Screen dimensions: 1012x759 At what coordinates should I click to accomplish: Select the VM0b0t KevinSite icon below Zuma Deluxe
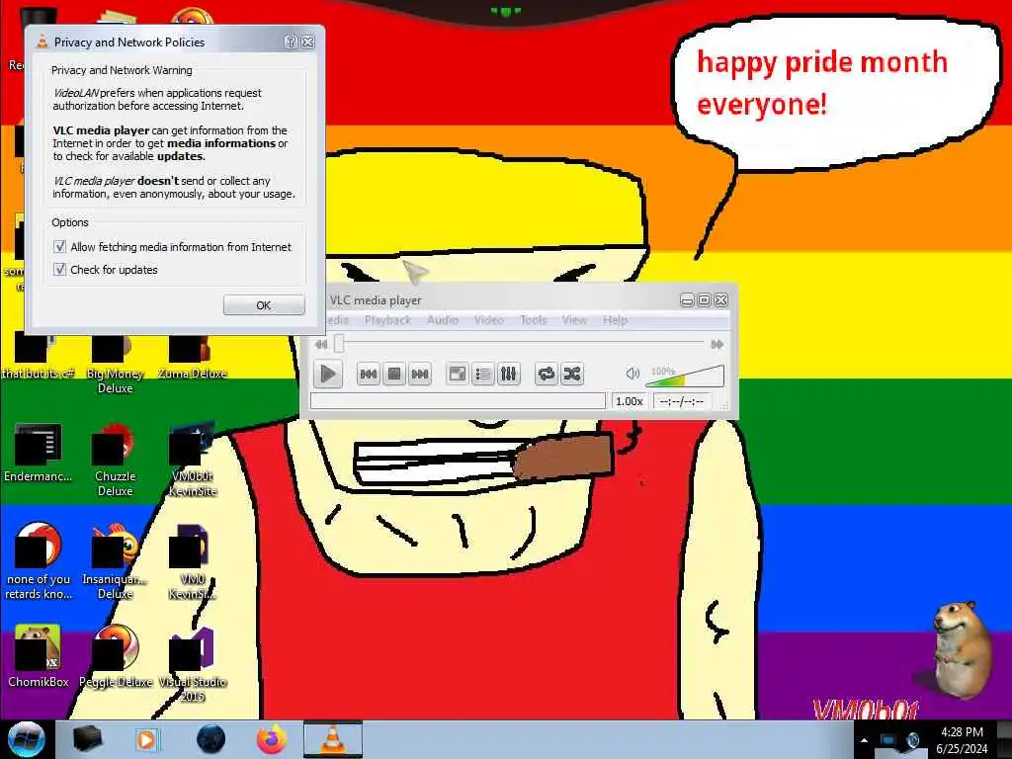[x=192, y=461]
